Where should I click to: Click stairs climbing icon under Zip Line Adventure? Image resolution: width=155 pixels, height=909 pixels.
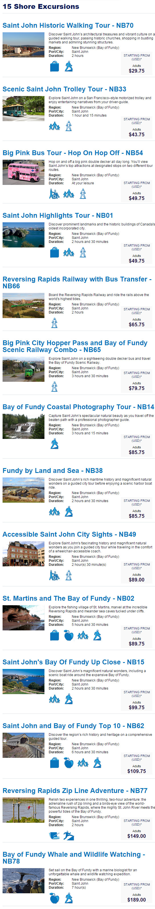(x=69, y=836)
